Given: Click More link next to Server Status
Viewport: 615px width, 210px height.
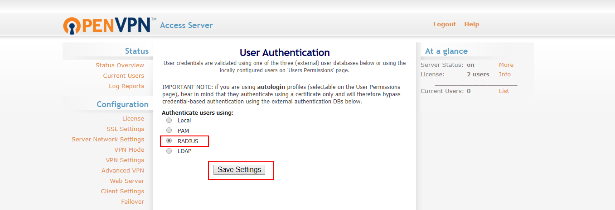Looking at the screenshot, I should pos(506,65).
